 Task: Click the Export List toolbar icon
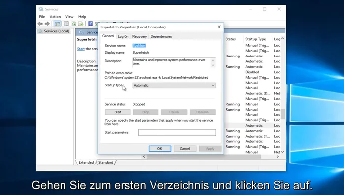[81, 24]
